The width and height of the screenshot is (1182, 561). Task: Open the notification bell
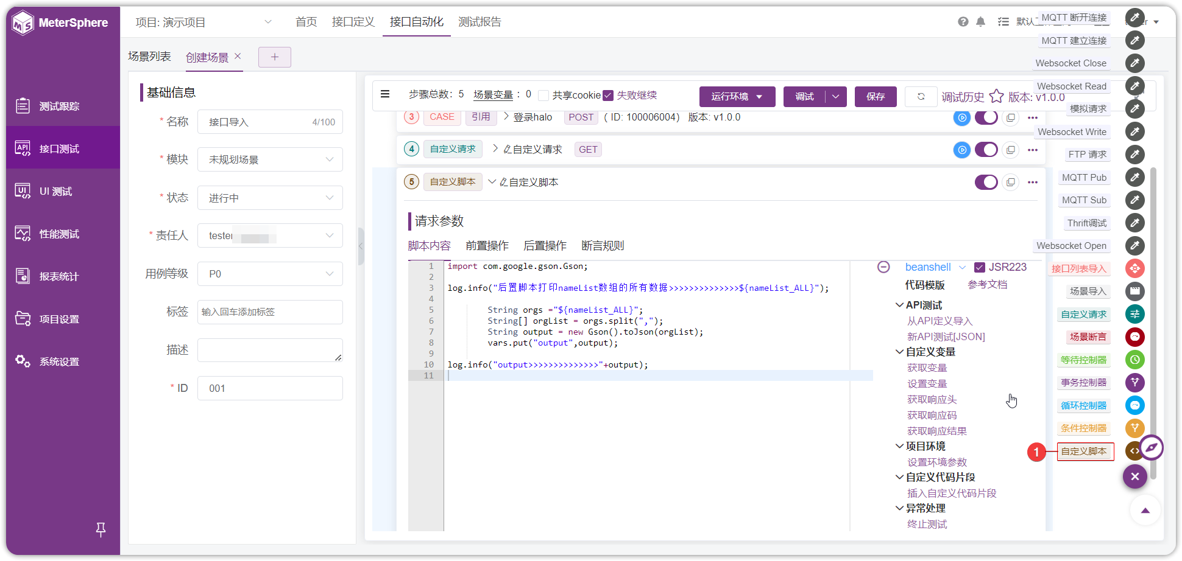[x=980, y=22]
